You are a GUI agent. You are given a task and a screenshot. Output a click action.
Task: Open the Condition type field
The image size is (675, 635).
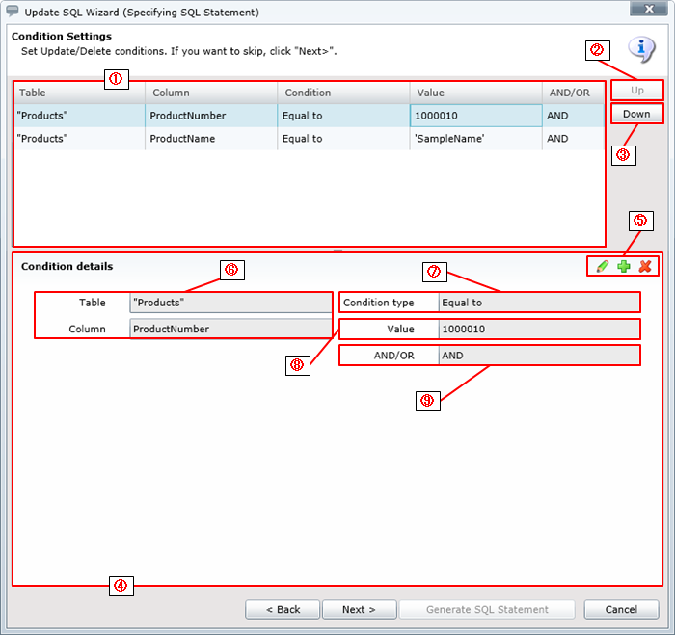tap(537, 303)
